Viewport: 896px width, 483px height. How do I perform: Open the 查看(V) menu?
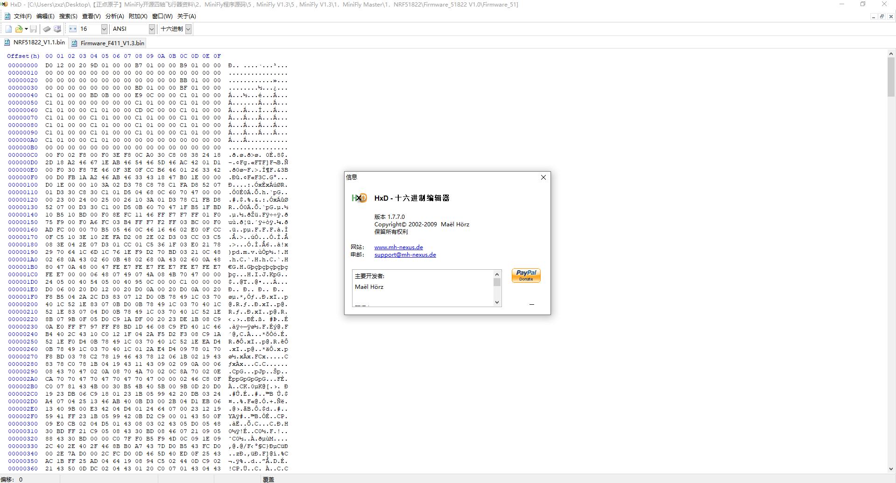(x=91, y=16)
